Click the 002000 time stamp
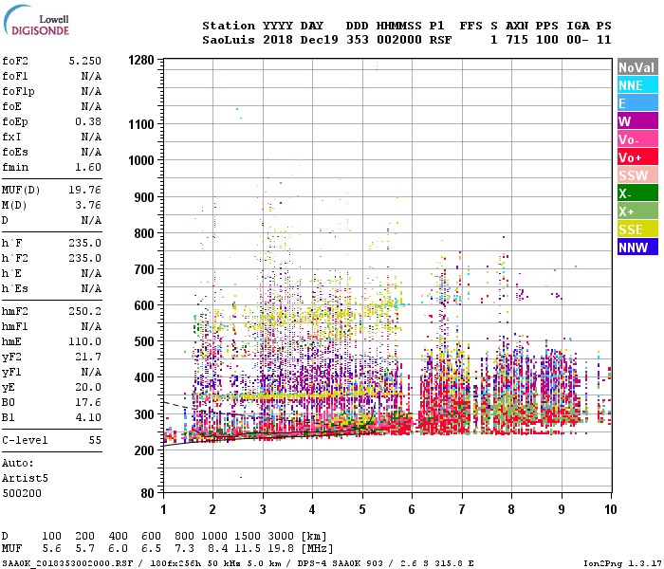 point(399,40)
